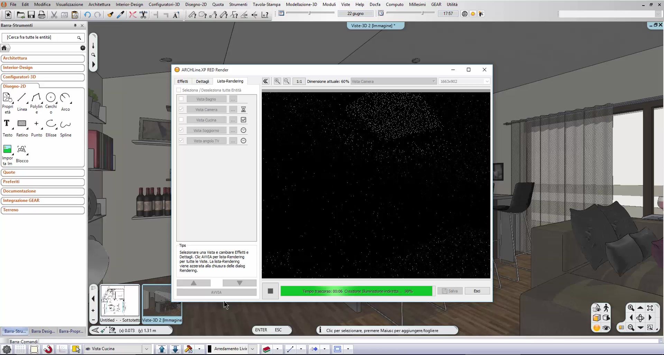Select the Testo text tool
Image resolution: width=664 pixels, height=355 pixels.
pos(7,128)
